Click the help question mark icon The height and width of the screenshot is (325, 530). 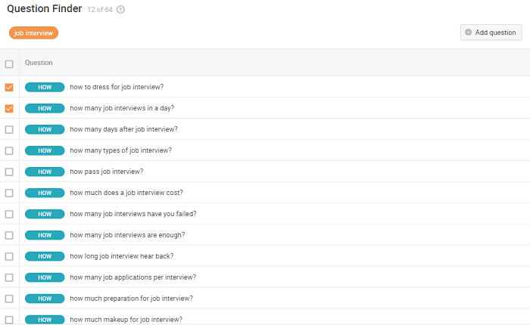click(x=121, y=10)
